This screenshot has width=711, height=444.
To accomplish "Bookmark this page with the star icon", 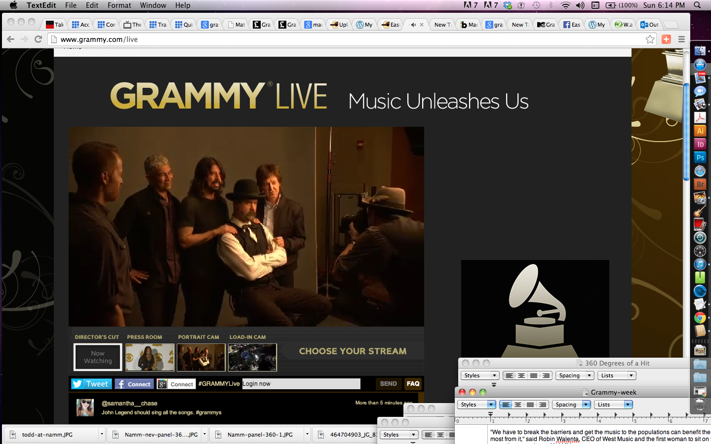I will pos(650,39).
